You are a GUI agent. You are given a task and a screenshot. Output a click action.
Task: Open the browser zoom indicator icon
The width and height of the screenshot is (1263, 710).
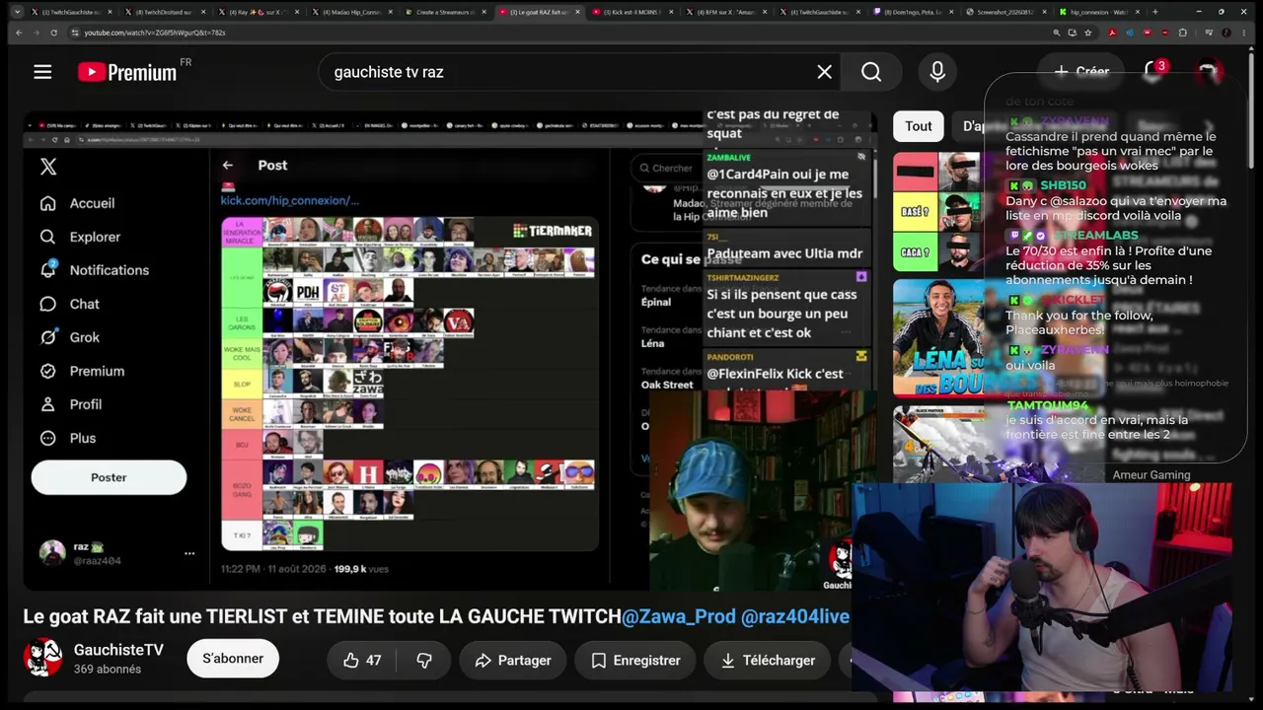point(1057,33)
